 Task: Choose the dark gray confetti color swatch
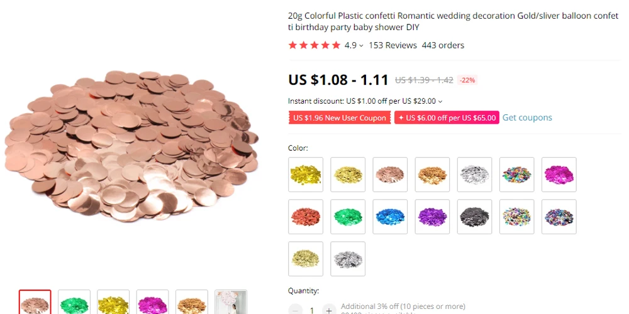(474, 217)
